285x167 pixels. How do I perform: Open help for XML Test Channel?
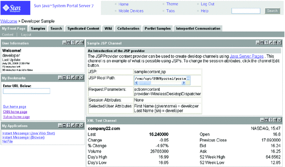click(x=271, y=120)
